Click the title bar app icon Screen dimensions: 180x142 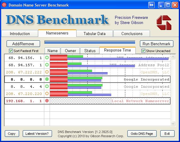coord(4,5)
